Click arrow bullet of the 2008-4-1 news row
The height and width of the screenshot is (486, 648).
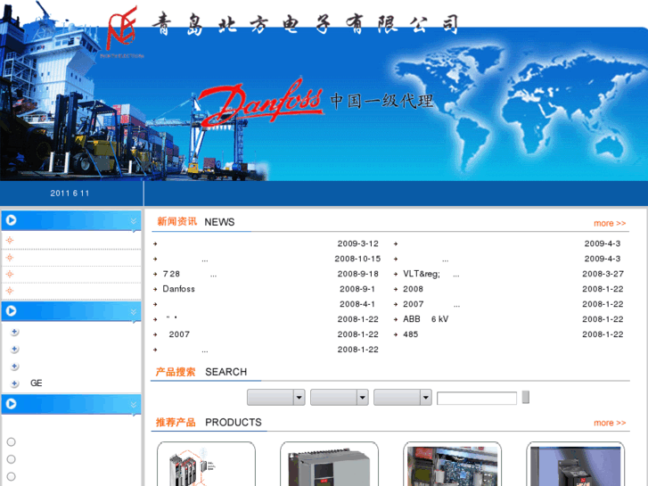155,304
